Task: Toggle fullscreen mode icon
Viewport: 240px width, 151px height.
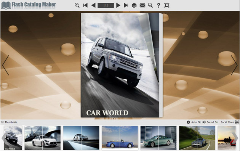Action: (167, 5)
